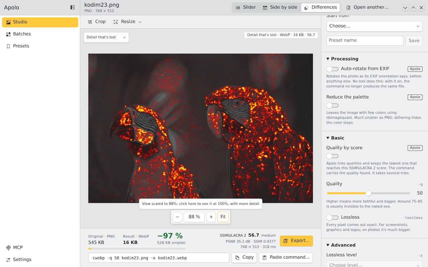Screen dimensions: 428x267
Task: Collapse the Advanced section
Action: point(341,245)
